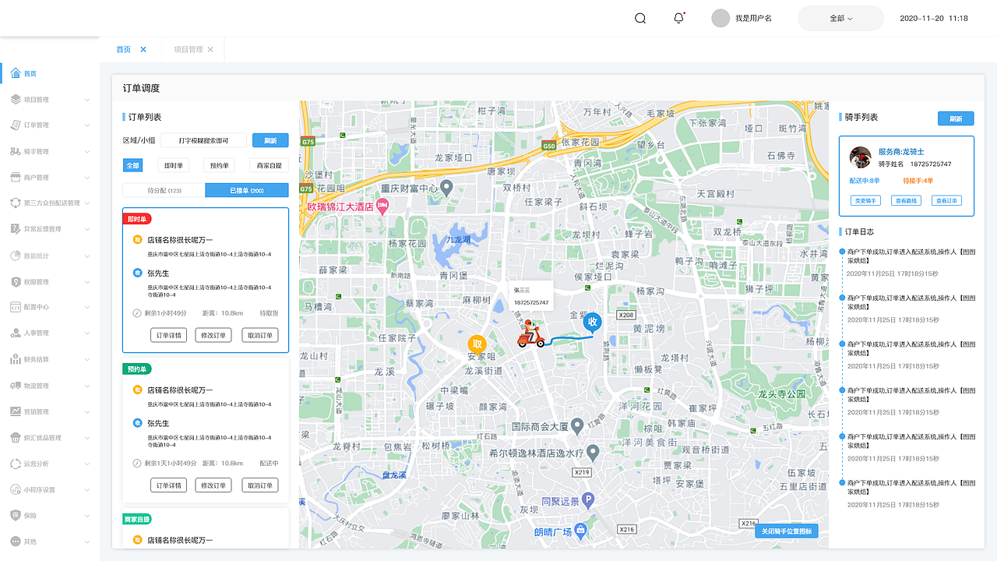The height and width of the screenshot is (561, 997).
Task: Click the 服务商:龙骑士 link
Action: [x=901, y=152]
